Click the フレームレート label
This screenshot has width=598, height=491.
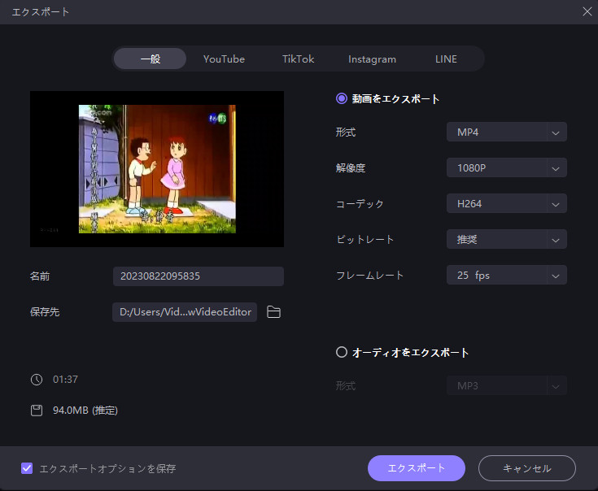pos(369,275)
